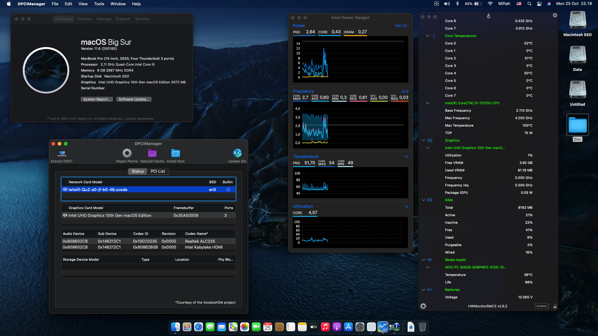Click the lock icon in HWMonitorSMC2
The width and height of the screenshot is (598, 336).
point(555,306)
